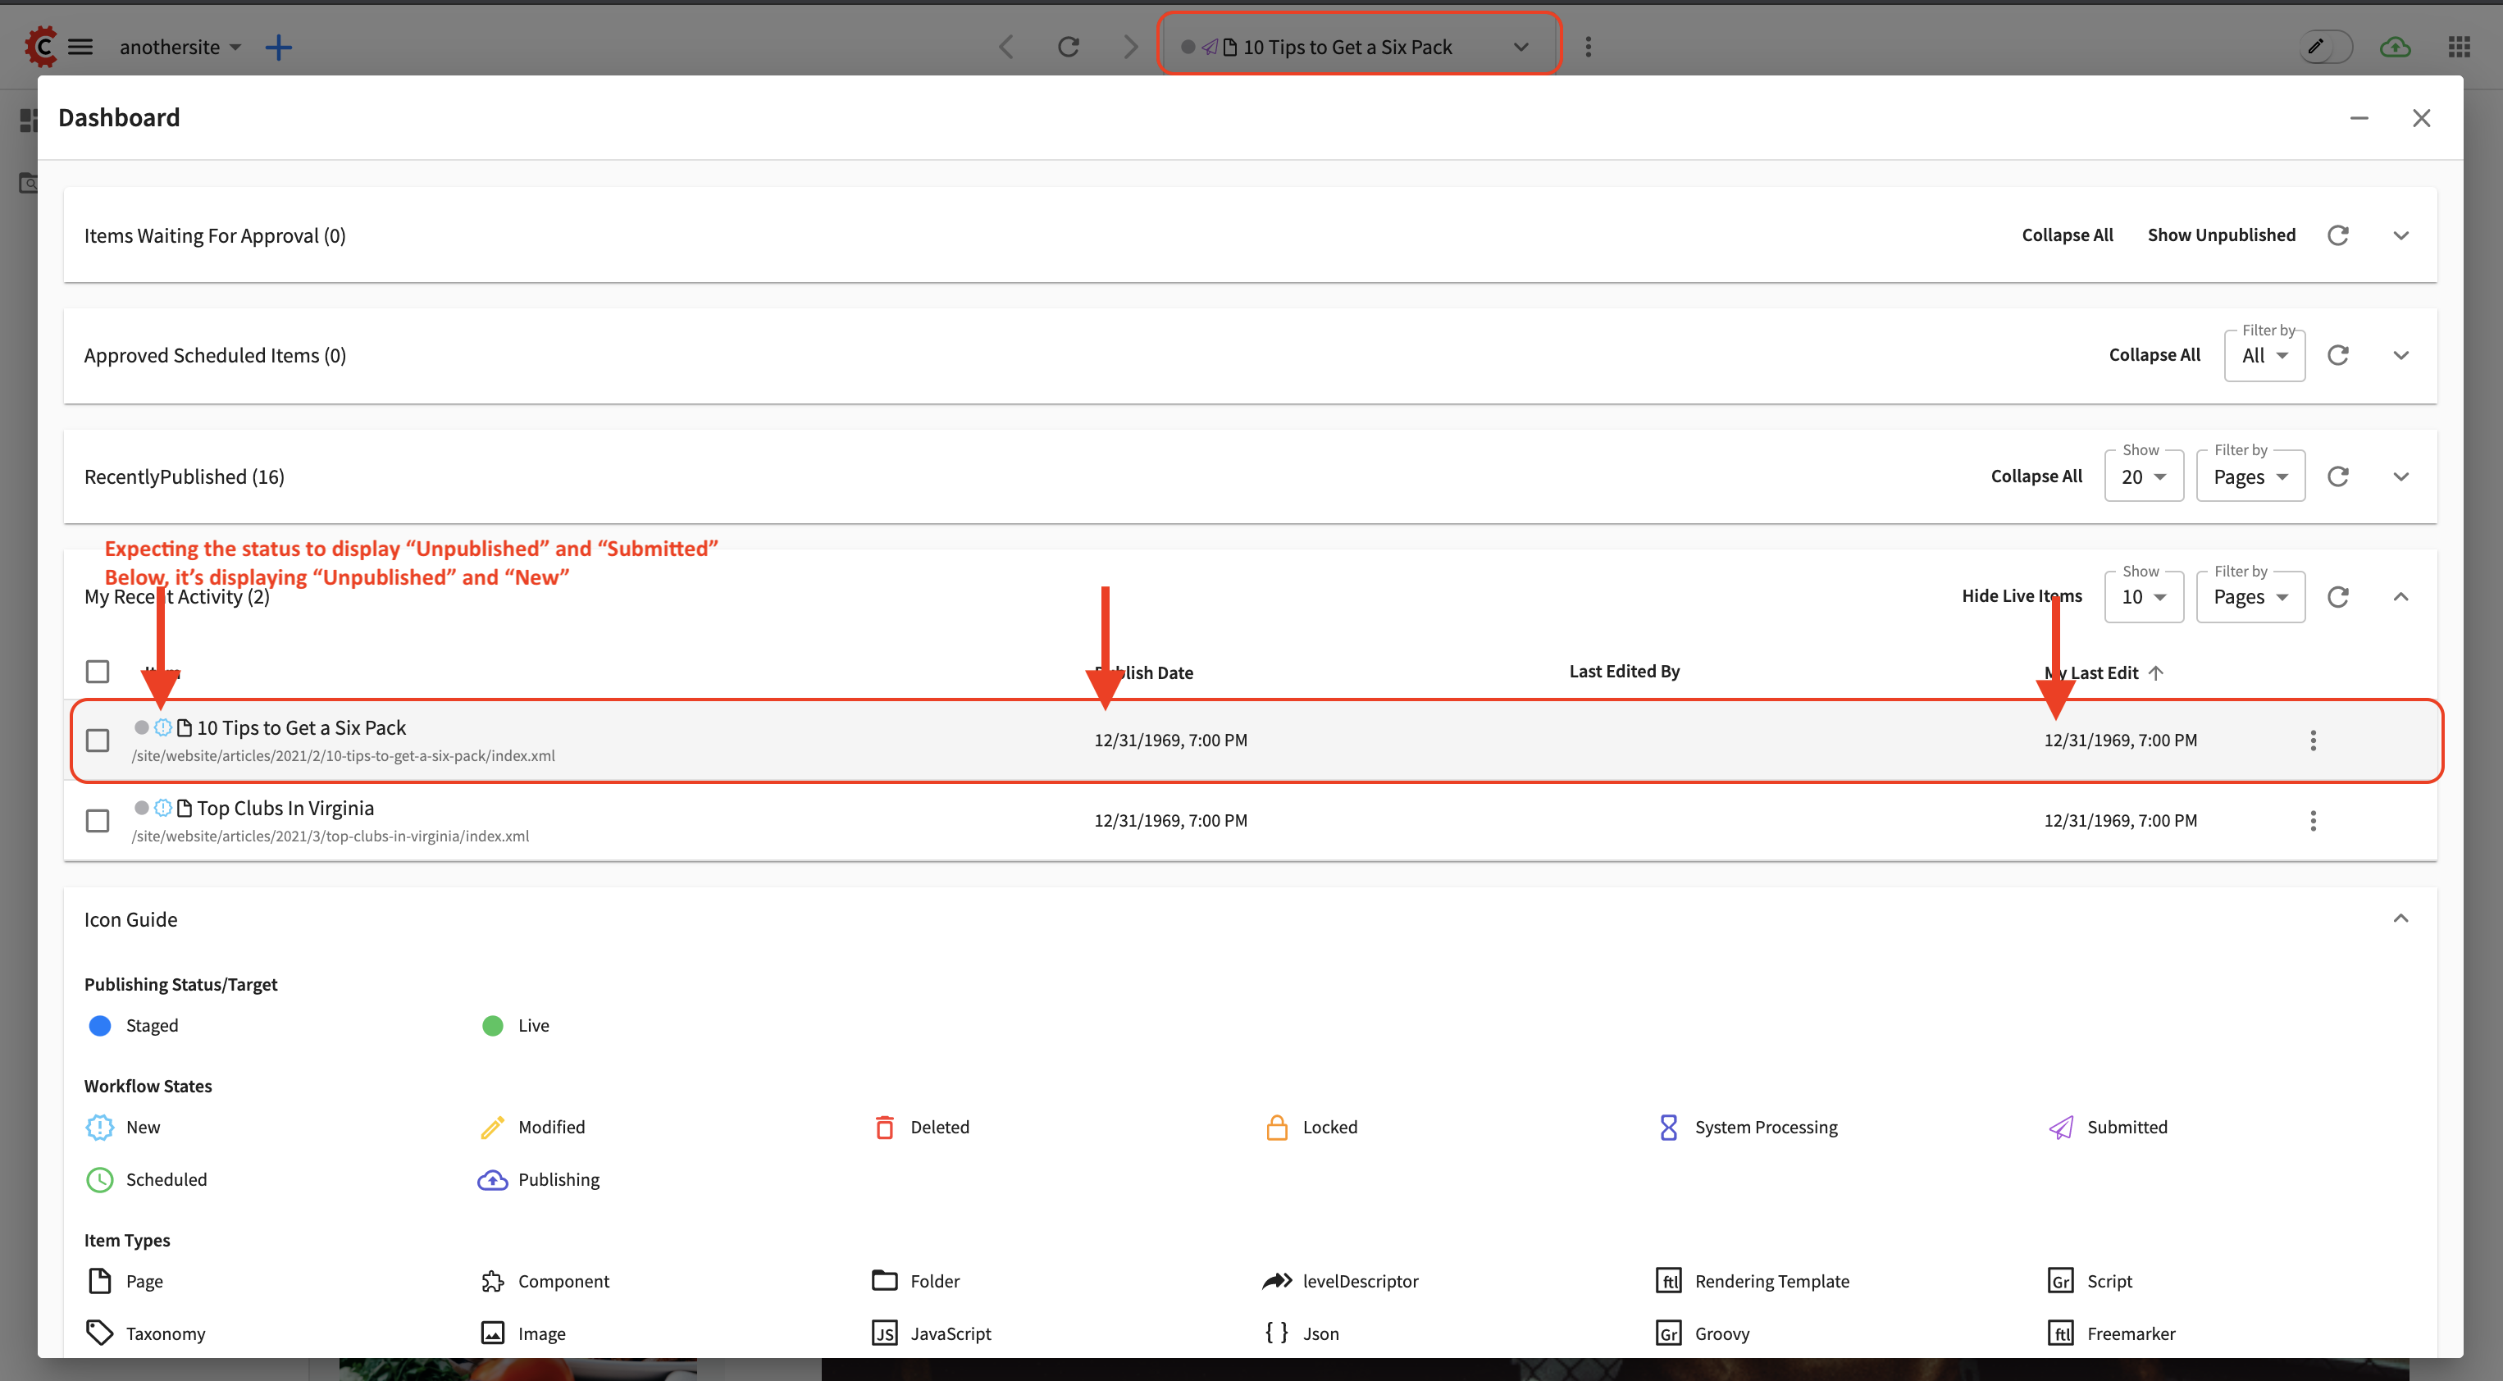Screen dimensions: 2503x1381
Task: Open the kebab menu for Top Clubs In Virginia
Action: click(x=2314, y=821)
